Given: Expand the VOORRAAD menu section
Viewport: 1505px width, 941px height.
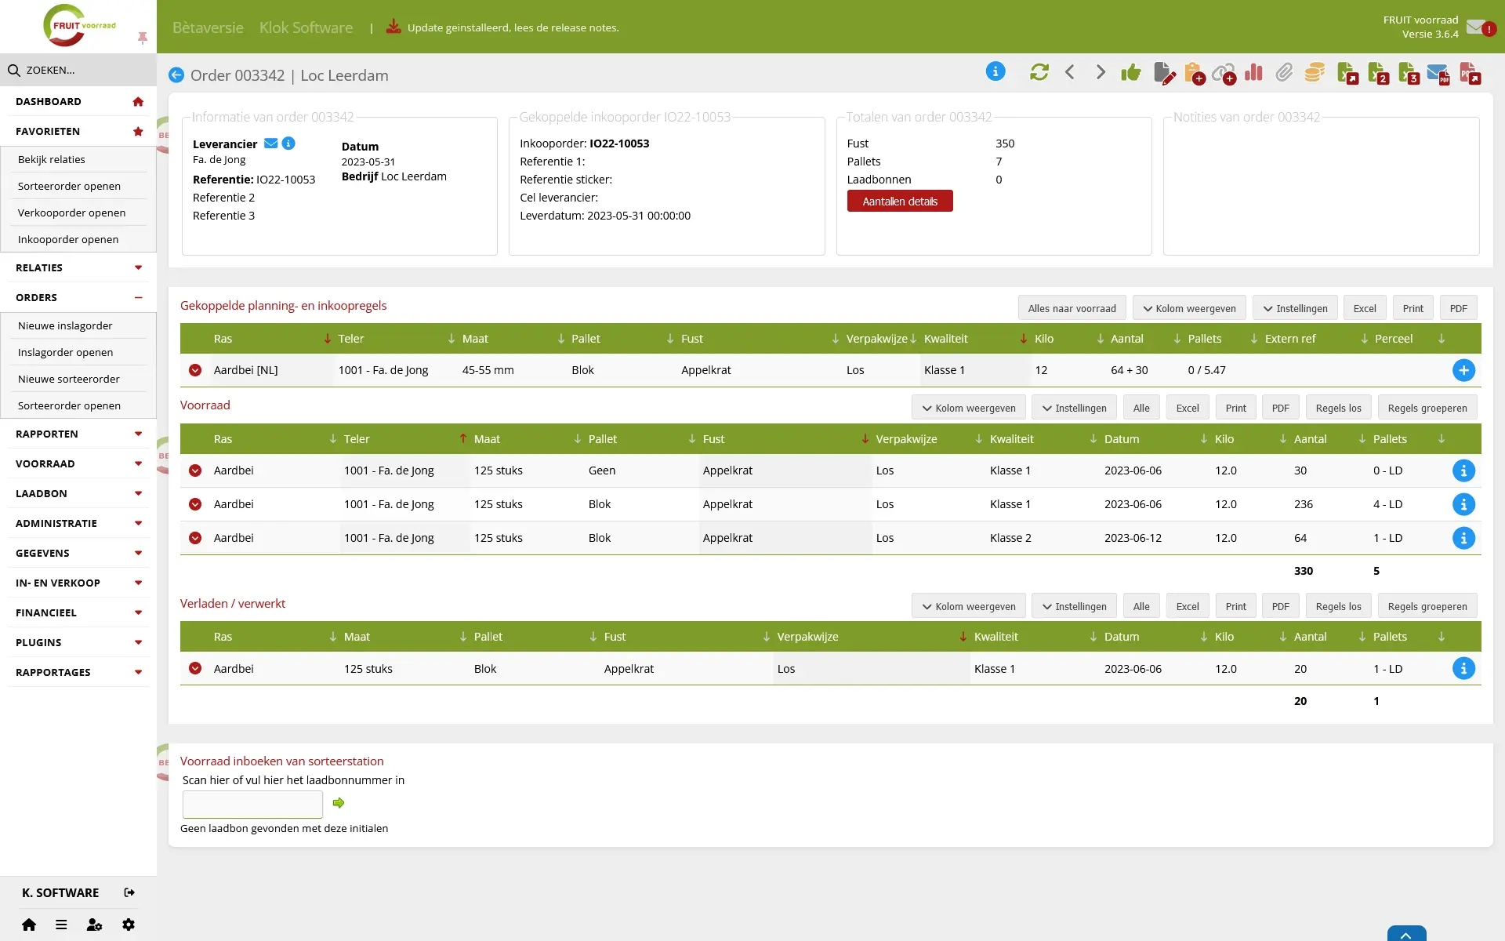Looking at the screenshot, I should coord(78,463).
